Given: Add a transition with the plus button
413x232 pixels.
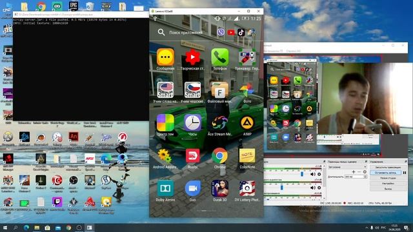Looking at the screenshot, I should pyautogui.click(x=354, y=172).
